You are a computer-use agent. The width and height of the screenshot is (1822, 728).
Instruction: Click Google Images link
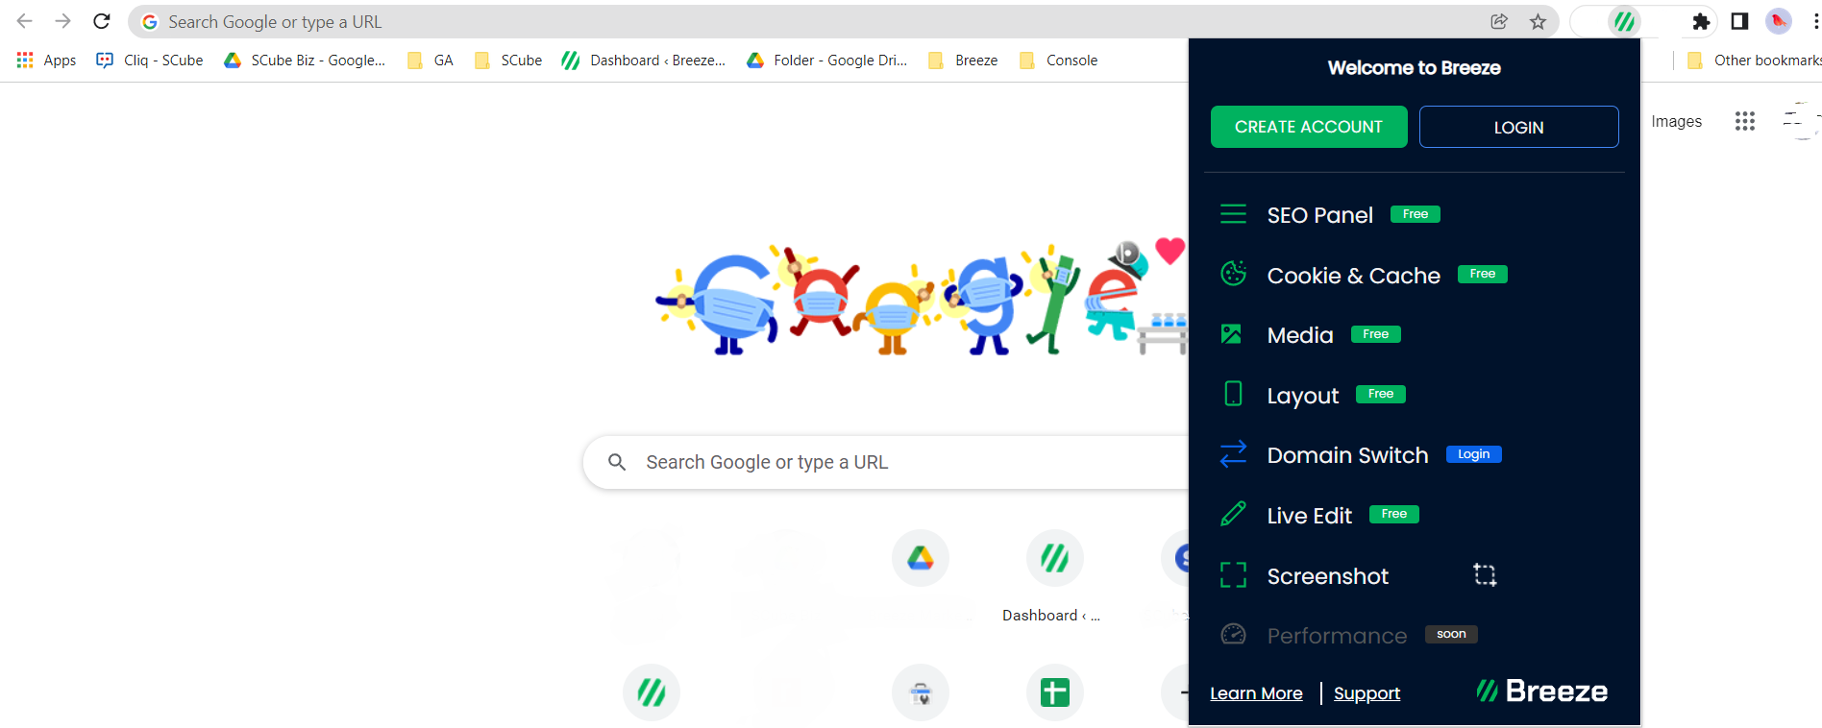pos(1676,121)
